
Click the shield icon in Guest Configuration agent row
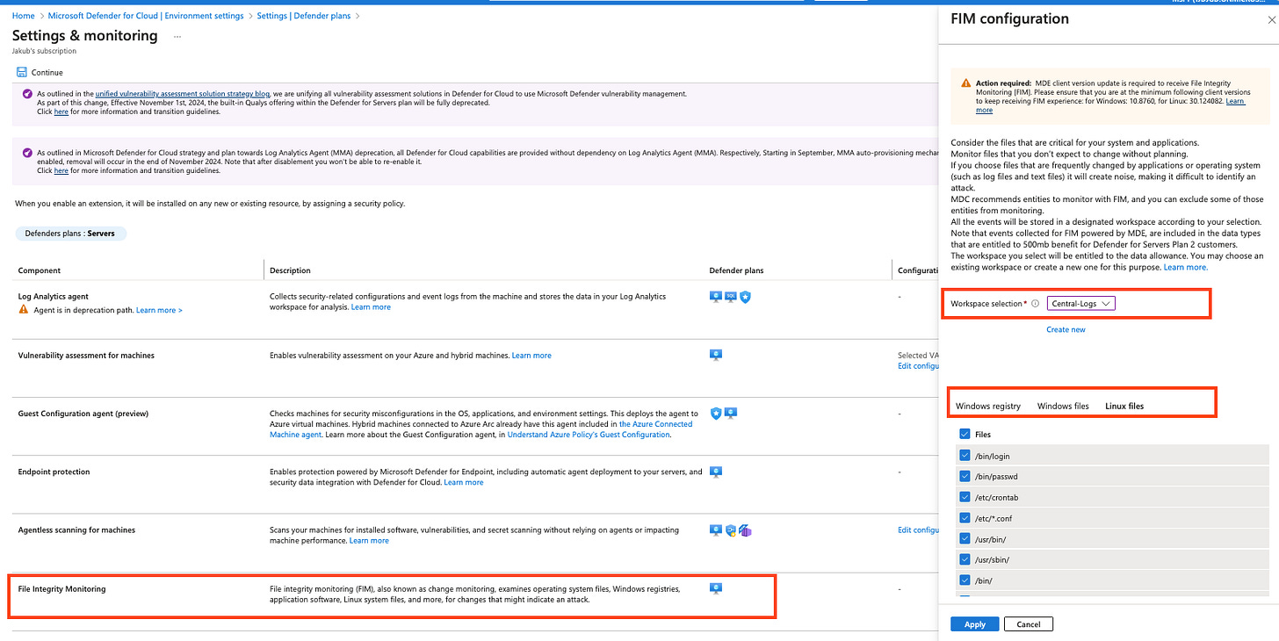716,413
